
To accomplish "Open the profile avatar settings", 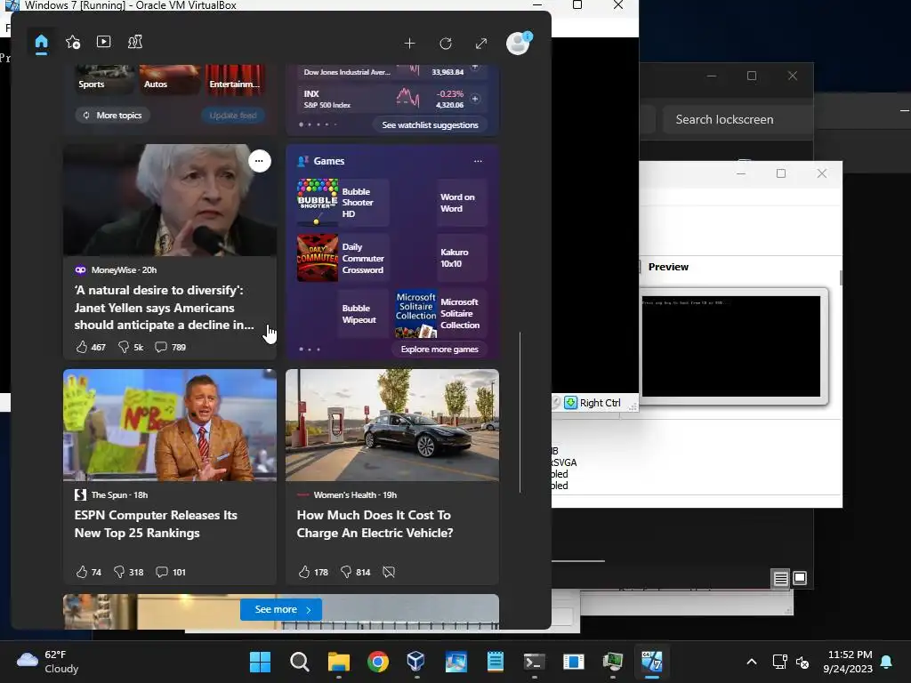I will pyautogui.click(x=518, y=43).
